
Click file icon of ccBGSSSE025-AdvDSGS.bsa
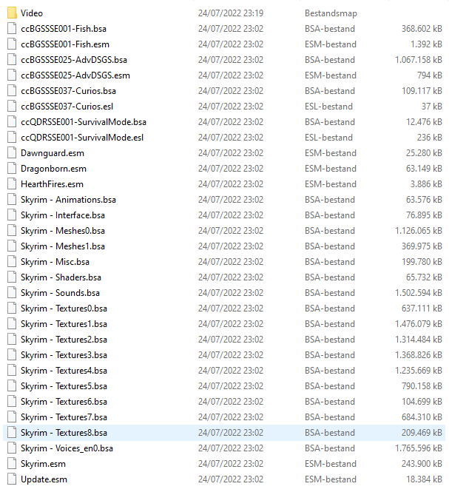[x=12, y=60]
